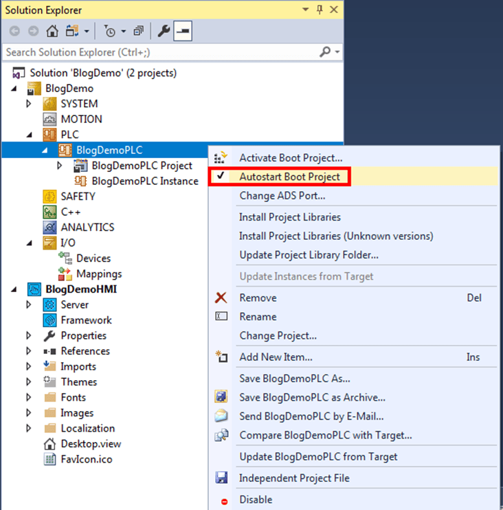Image resolution: width=503 pixels, height=510 pixels.
Task: Expand the SYSTEM tree node
Action: pos(29,104)
